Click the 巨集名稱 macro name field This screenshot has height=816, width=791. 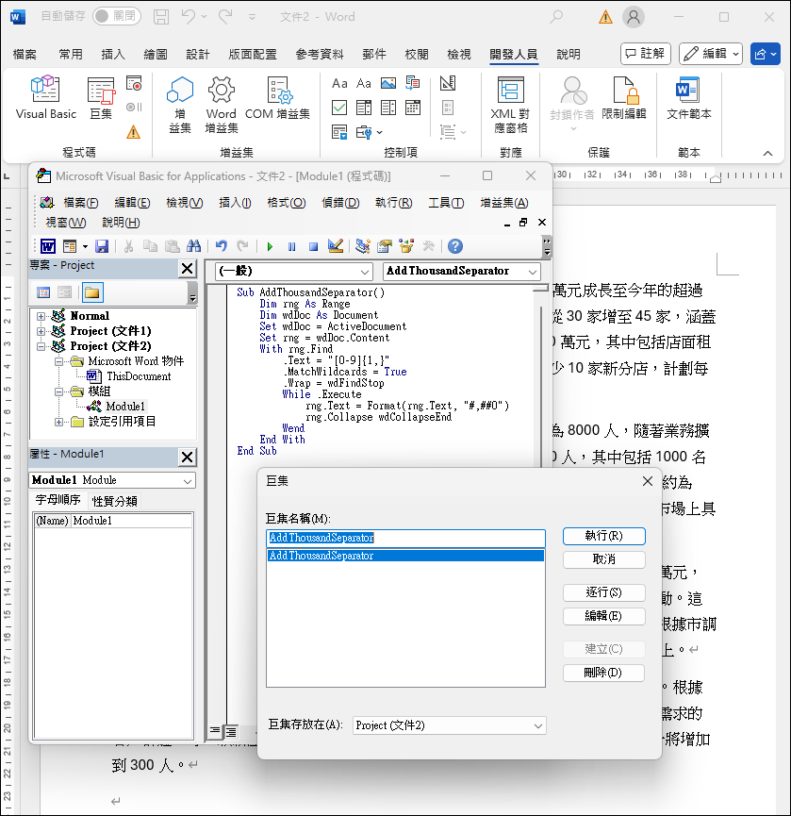point(405,538)
